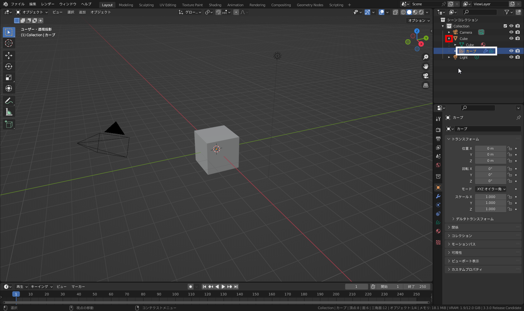
Task: Click the Blender logo icon
Action: pos(5,4)
